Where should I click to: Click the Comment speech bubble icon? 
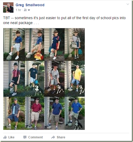tap(25, 137)
